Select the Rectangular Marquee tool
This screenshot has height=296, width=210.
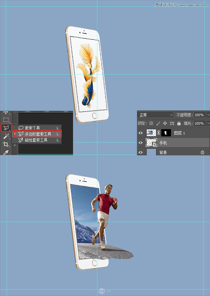pos(6,120)
